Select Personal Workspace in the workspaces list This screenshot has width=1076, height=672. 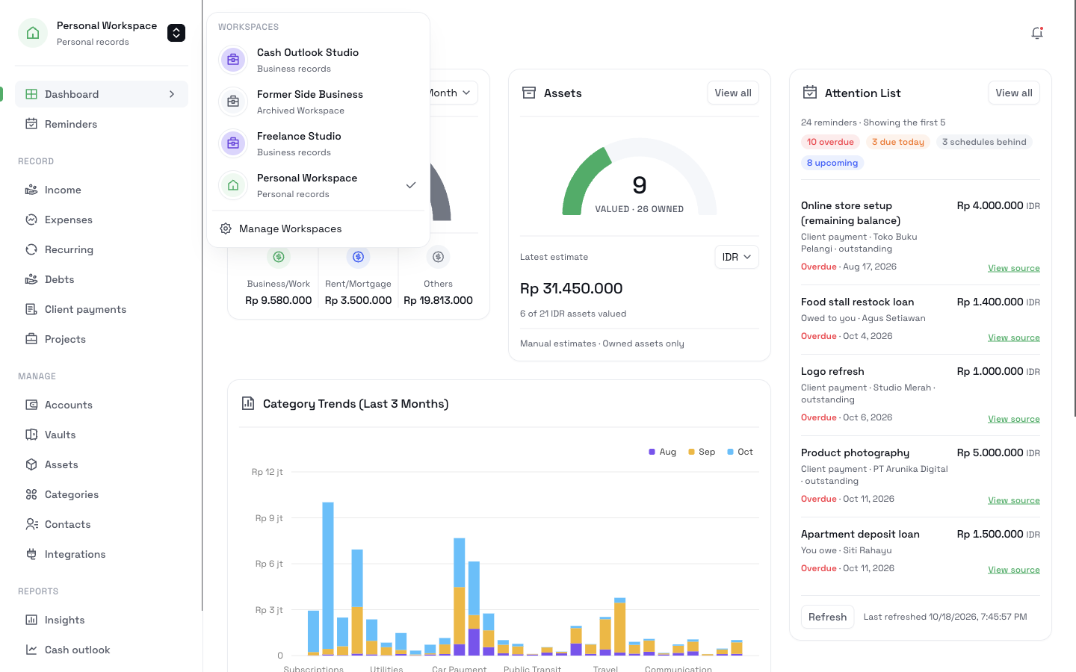[318, 185]
